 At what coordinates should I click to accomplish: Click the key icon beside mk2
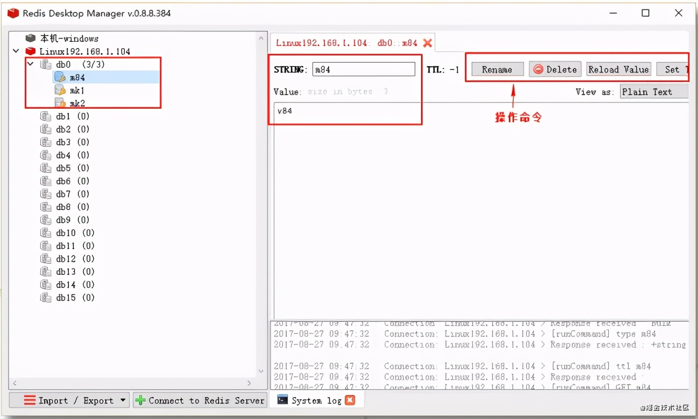click(61, 103)
